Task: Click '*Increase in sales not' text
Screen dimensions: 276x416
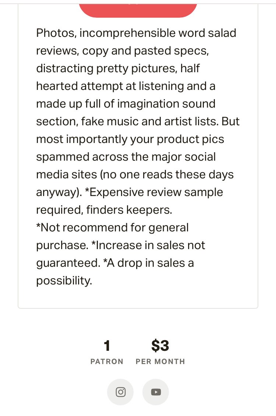Action: 148,245
